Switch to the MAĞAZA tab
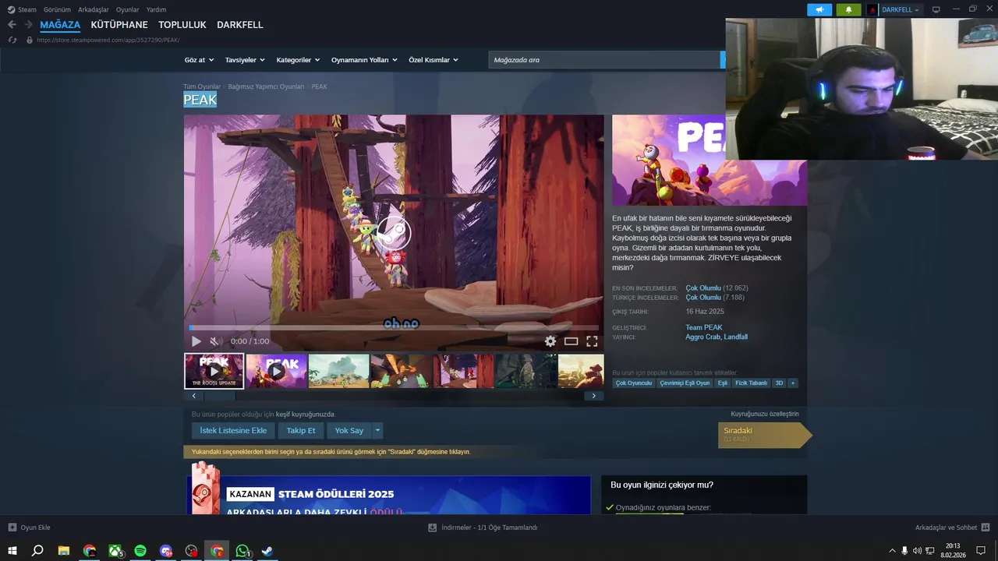 click(x=60, y=25)
